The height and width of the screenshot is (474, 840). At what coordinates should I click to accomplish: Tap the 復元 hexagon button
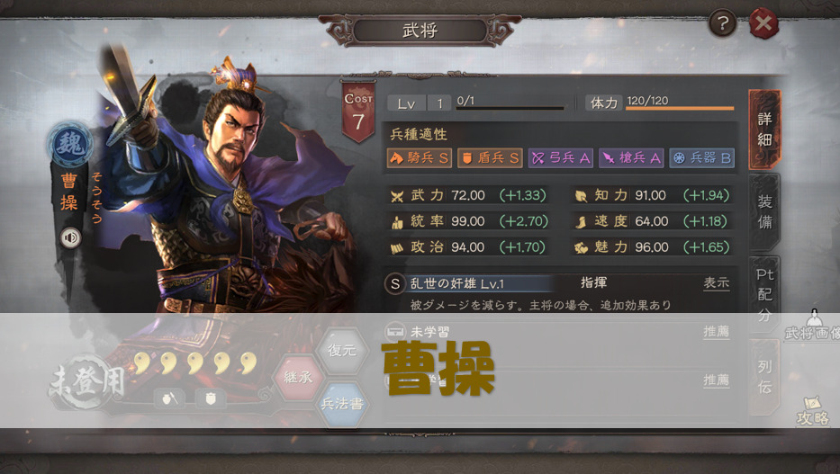coord(342,351)
